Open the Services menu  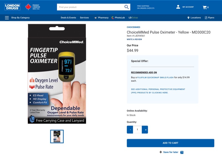(84, 18)
